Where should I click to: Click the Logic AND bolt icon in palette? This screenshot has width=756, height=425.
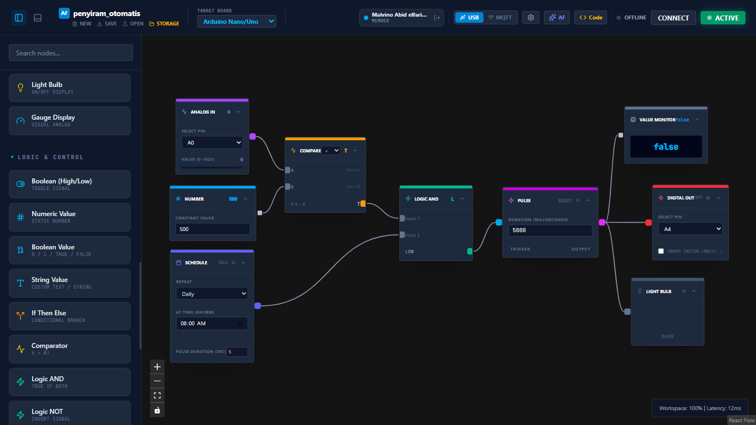pos(20,382)
